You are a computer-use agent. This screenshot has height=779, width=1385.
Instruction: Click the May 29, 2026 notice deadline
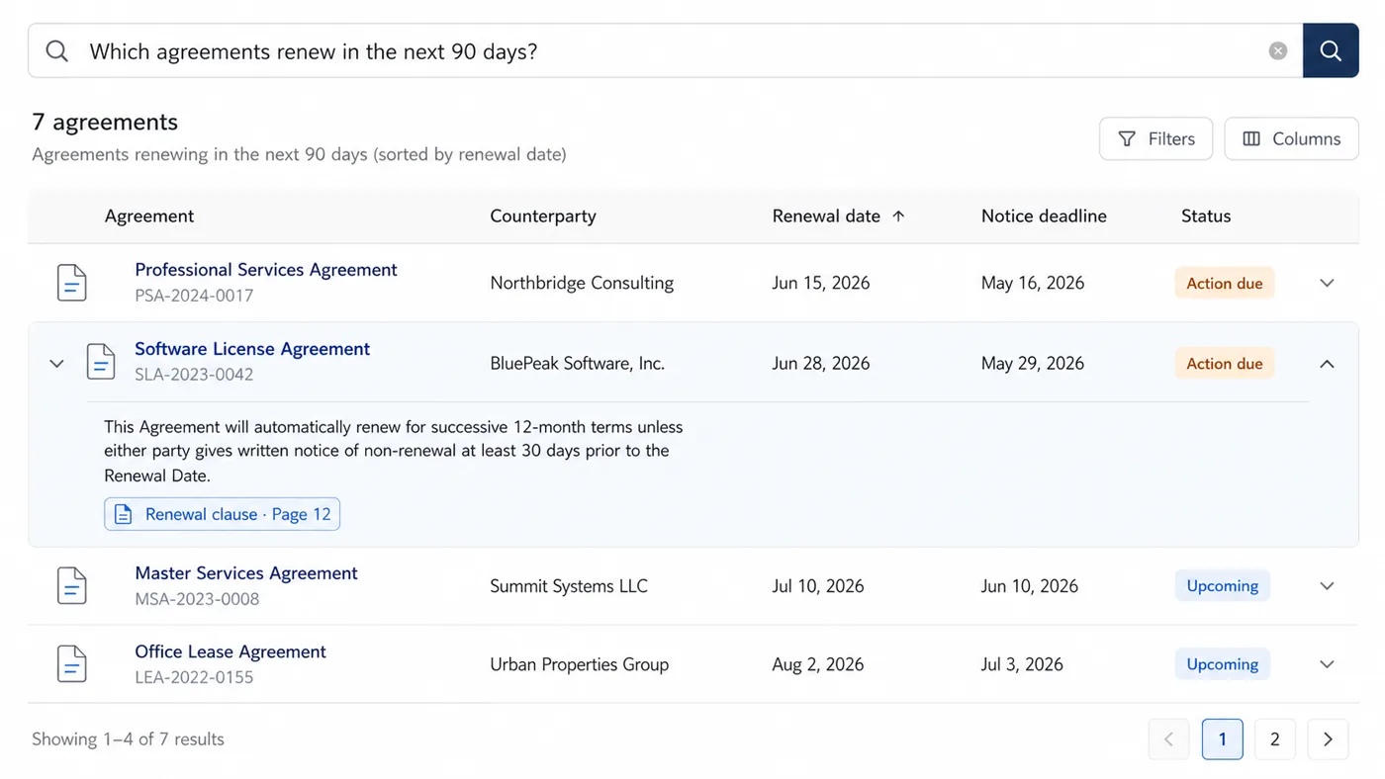point(1033,363)
